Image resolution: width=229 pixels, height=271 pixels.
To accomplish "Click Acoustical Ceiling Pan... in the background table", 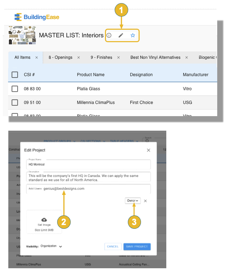I will point(134,264).
